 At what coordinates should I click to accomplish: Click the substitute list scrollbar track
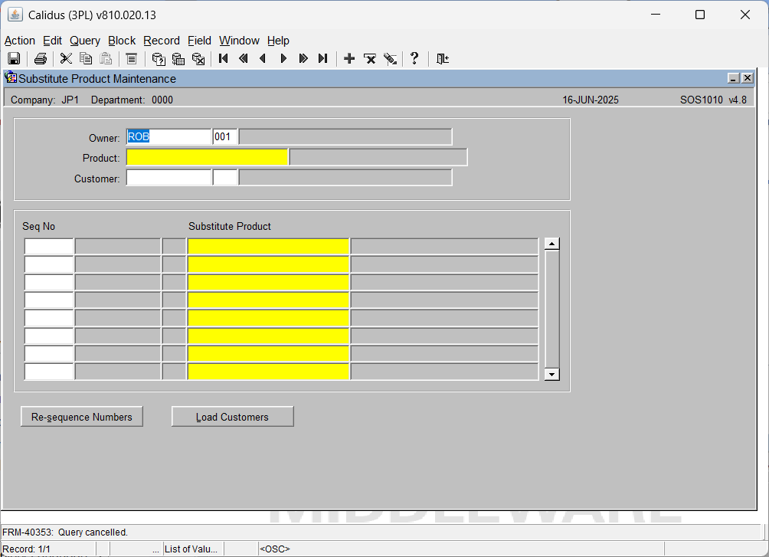tap(551, 310)
